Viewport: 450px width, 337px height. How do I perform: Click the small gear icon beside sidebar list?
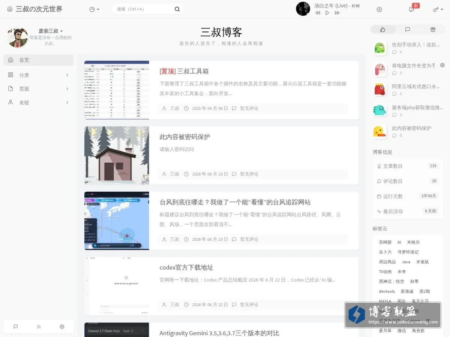(442, 65)
